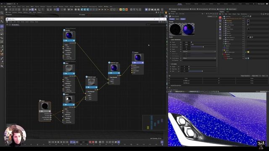Switch to the Startup layout tab
The width and height of the screenshot is (269, 151).
[x=179, y=4]
